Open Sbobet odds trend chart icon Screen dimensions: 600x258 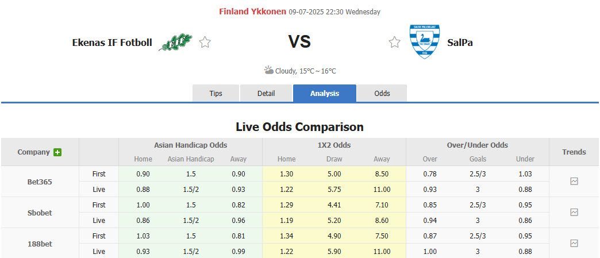click(x=574, y=212)
